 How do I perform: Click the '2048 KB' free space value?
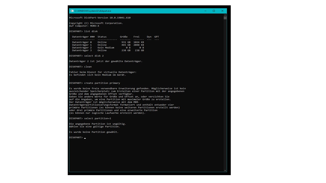pos(139,45)
